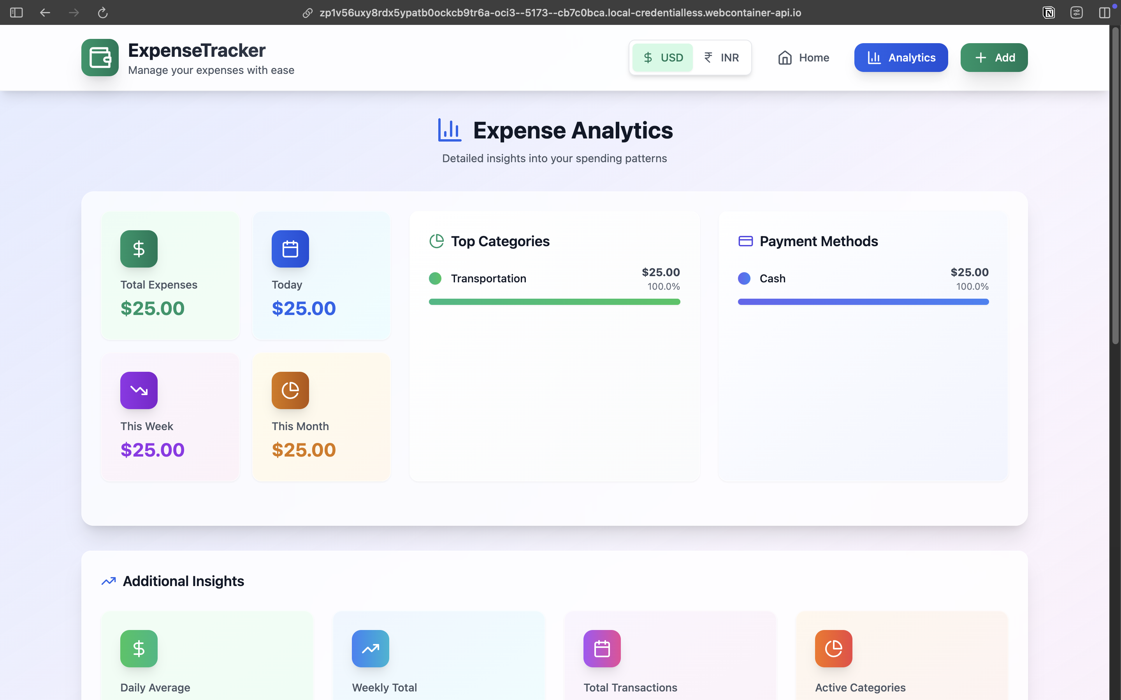Viewport: 1121px width, 700px height.
Task: Select the USD currency option
Action: (x=663, y=58)
